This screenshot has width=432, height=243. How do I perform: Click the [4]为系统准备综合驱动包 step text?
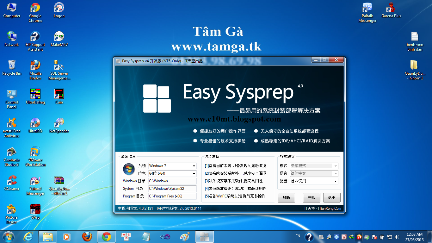pyautogui.click(x=236, y=189)
